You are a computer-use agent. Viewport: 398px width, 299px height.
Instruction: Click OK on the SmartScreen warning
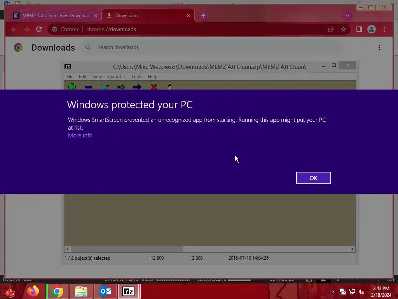click(314, 178)
